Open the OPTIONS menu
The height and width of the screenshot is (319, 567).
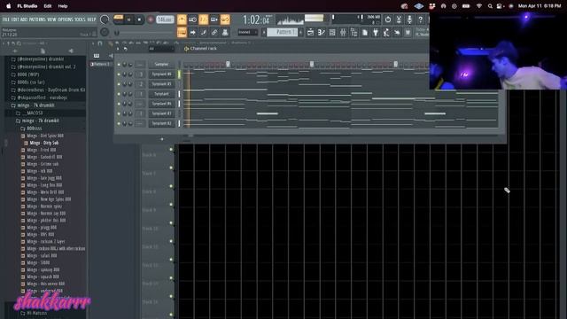click(66, 19)
